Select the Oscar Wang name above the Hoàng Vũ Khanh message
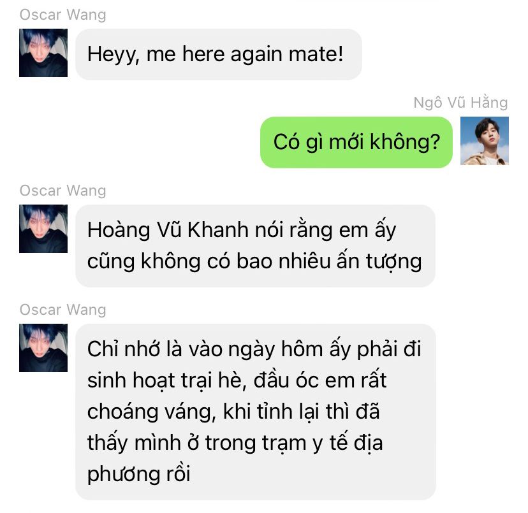The width and height of the screenshot is (528, 513). pos(63,191)
